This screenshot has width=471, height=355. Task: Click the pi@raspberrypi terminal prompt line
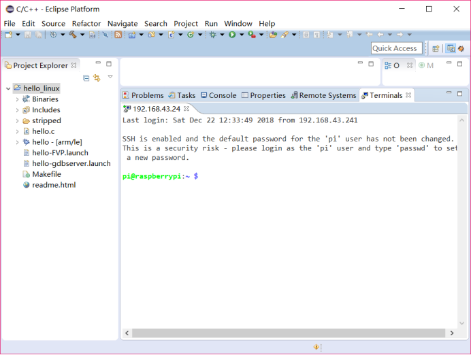pos(160,176)
